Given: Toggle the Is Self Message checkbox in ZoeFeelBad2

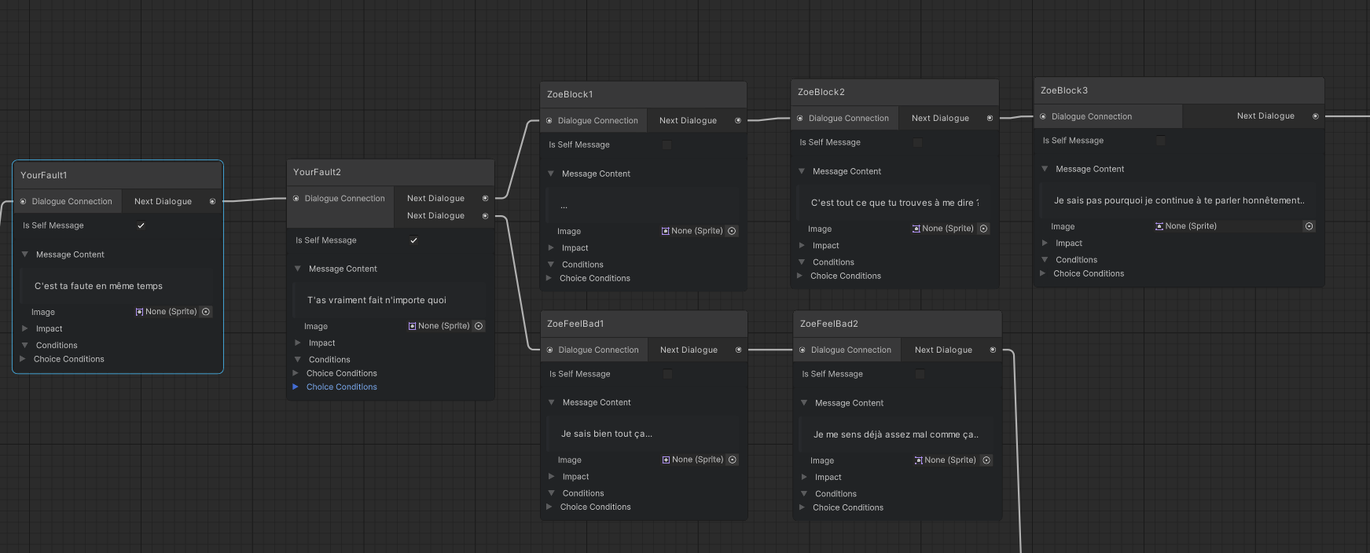Looking at the screenshot, I should point(920,374).
